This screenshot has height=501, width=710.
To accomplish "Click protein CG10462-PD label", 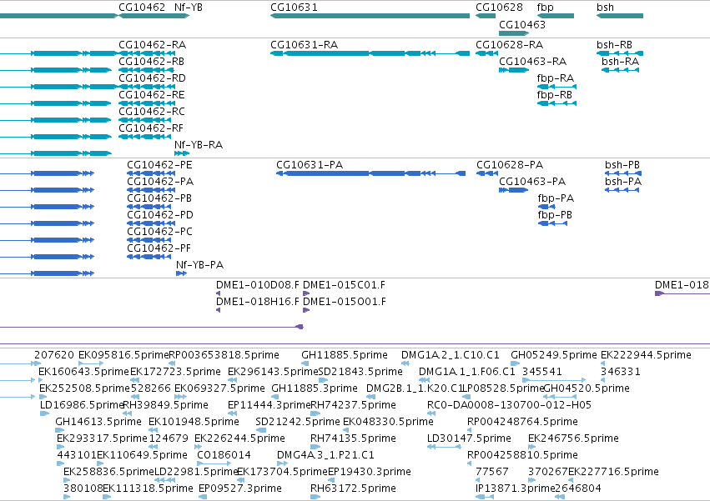I will pyautogui.click(x=160, y=215).
